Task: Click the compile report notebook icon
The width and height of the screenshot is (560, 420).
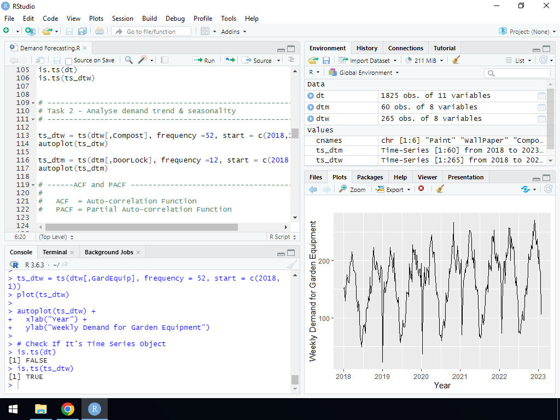Action: [165, 60]
